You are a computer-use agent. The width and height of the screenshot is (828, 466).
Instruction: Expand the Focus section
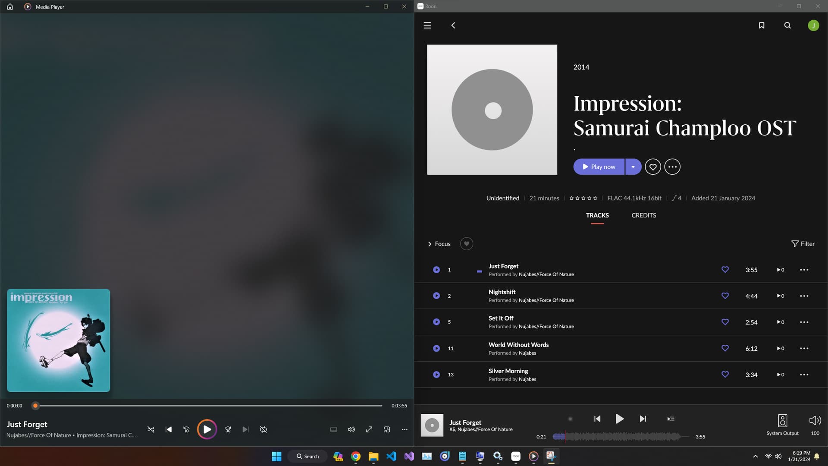(439, 244)
